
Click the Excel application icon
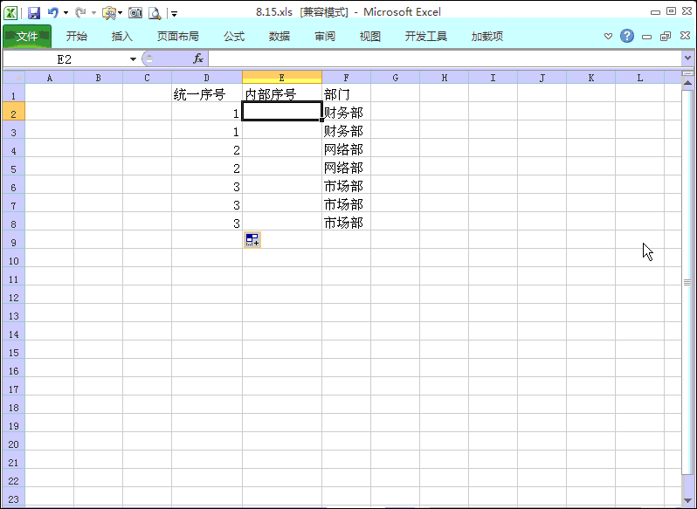click(x=10, y=13)
